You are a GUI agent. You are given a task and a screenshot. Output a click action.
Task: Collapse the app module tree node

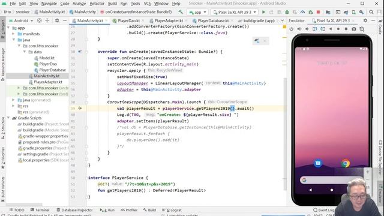pos(9,28)
